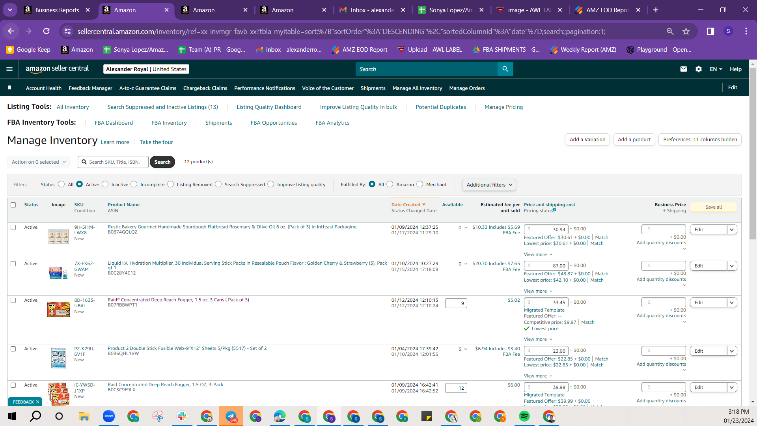757x426 pixels.
Task: Open the Seller Central hamburger menu
Action: pyautogui.click(x=9, y=69)
